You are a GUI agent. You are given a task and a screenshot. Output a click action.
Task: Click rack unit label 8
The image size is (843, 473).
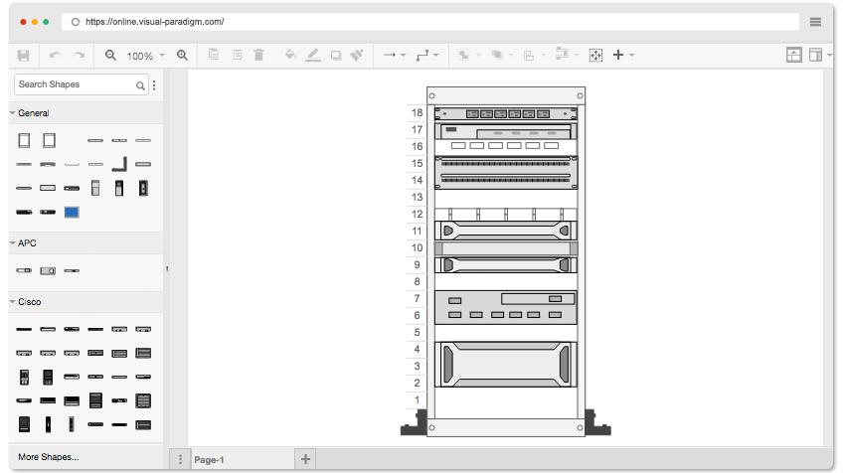pyautogui.click(x=417, y=281)
